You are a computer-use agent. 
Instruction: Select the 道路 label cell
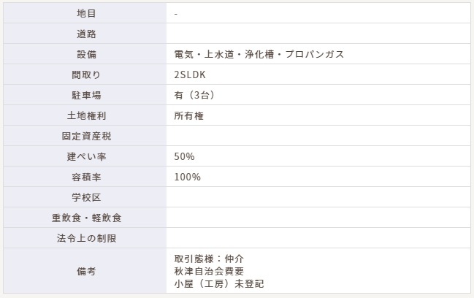point(86,34)
